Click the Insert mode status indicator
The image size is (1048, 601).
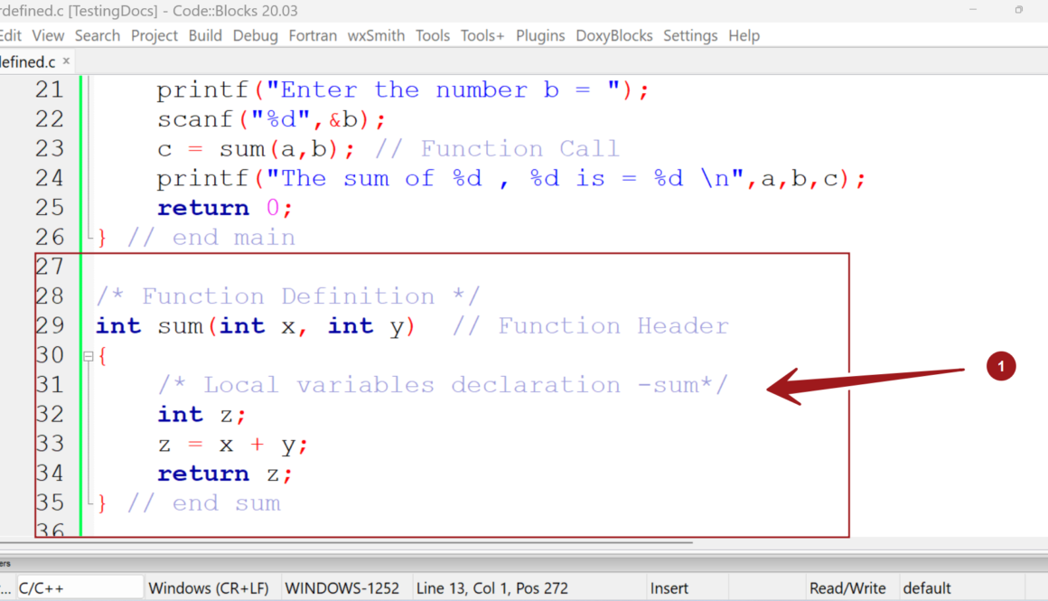pos(669,587)
